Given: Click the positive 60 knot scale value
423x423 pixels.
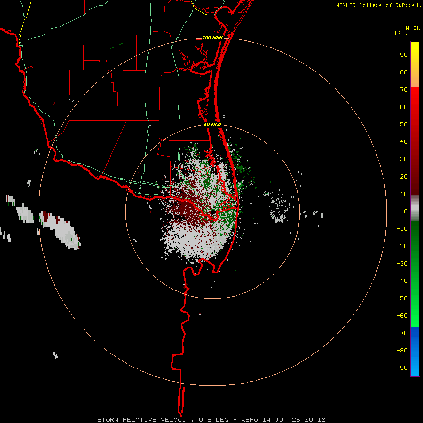Looking at the screenshot, I should click(404, 107).
